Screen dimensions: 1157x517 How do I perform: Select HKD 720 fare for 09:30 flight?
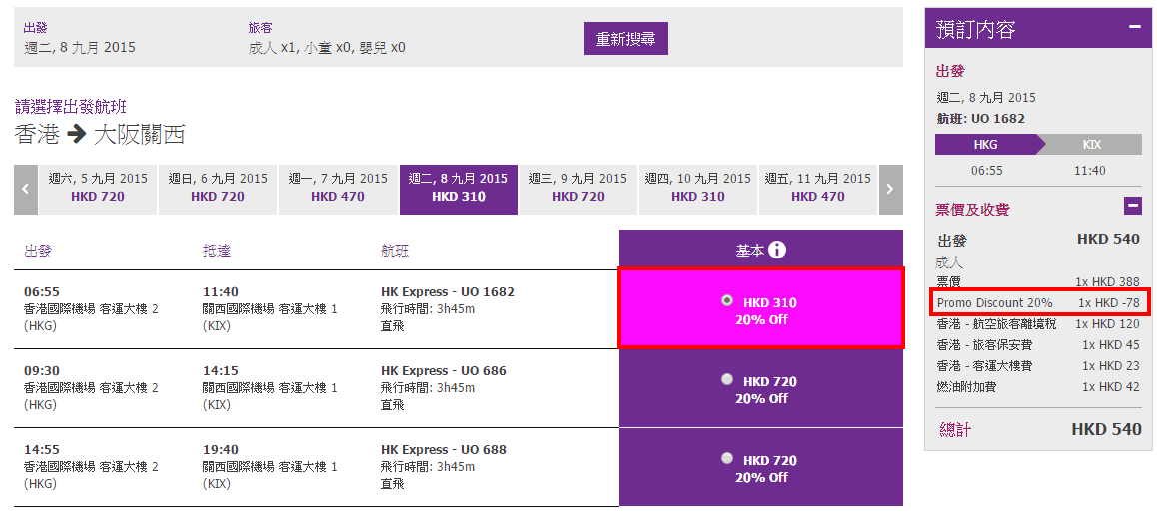coord(726,379)
